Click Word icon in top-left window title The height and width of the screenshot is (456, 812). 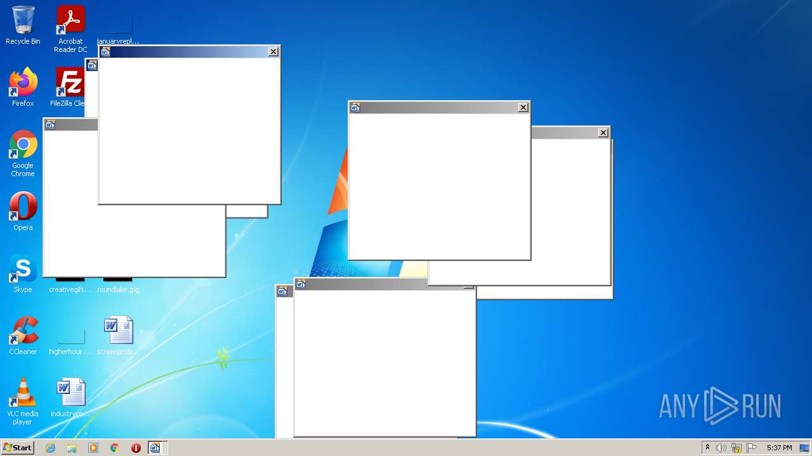click(105, 52)
